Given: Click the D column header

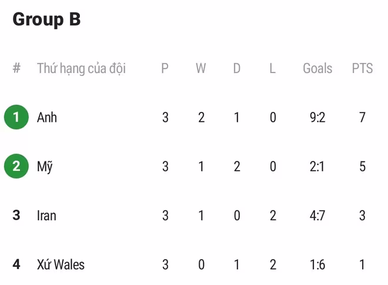Looking at the screenshot, I should (236, 68).
